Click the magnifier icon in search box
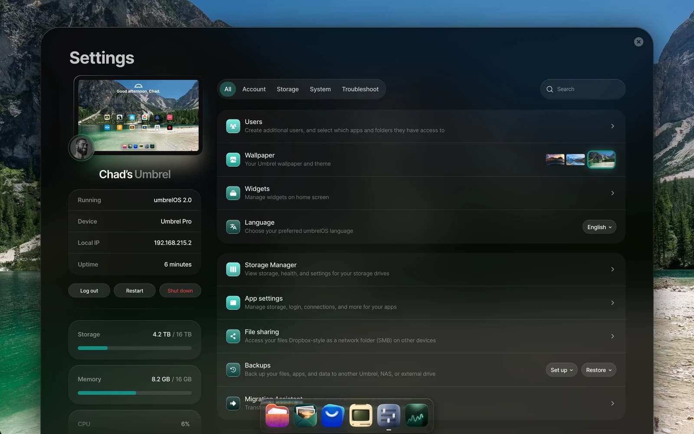Viewport: 694px width, 434px height. pos(550,89)
